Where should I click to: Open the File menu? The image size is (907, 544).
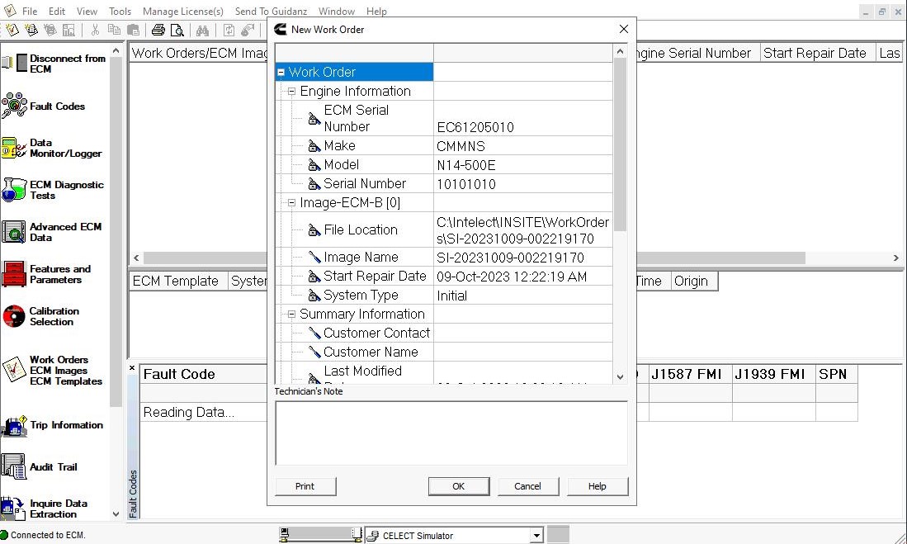pos(30,11)
